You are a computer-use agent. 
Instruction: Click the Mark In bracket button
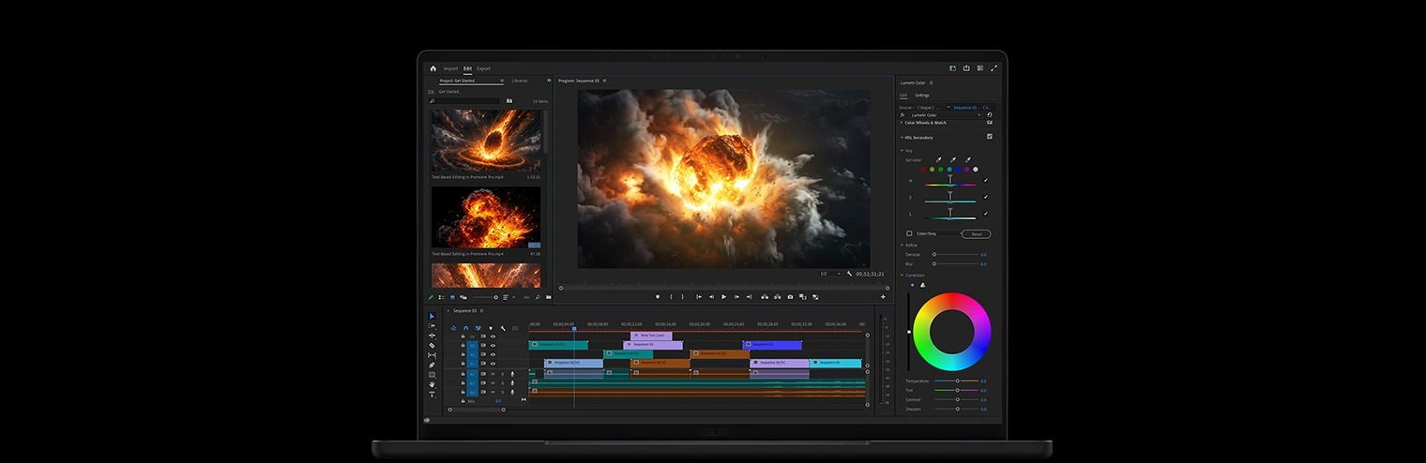point(671,297)
